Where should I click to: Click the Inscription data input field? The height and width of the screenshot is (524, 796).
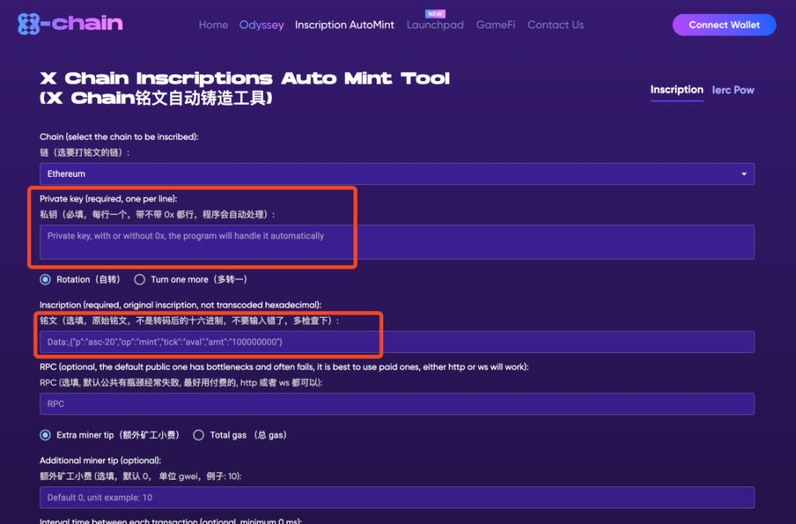point(396,341)
